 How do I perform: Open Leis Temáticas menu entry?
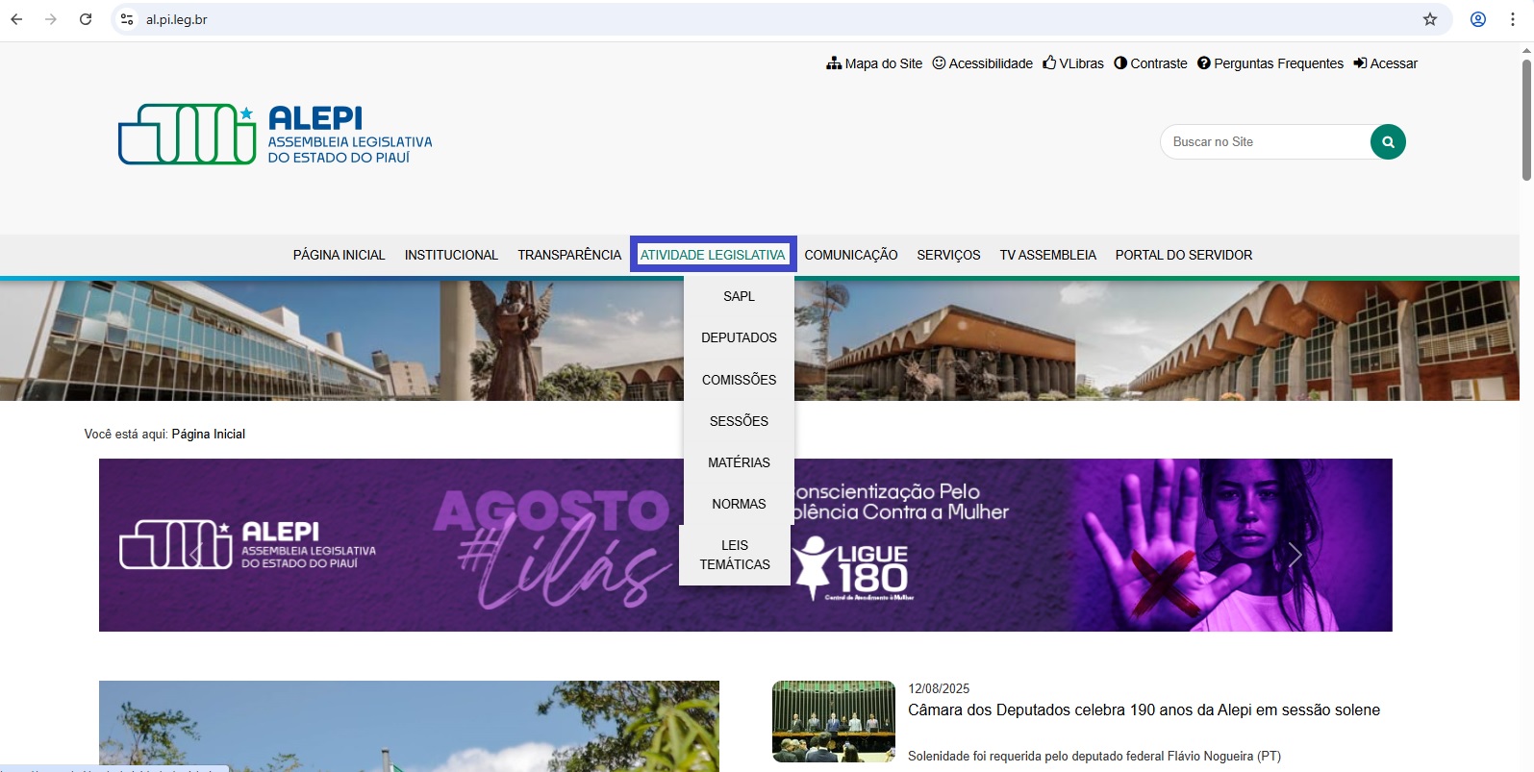tap(735, 555)
